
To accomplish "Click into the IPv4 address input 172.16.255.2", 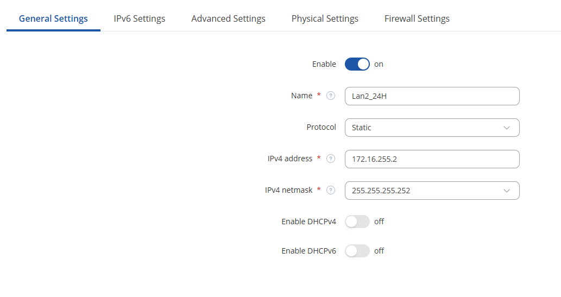I will [432, 159].
